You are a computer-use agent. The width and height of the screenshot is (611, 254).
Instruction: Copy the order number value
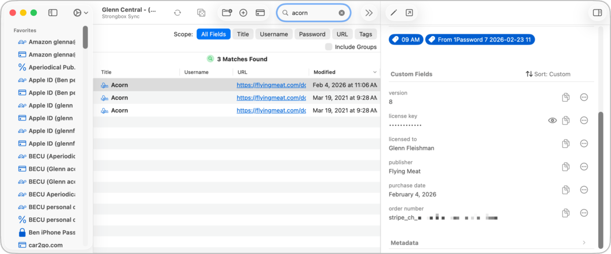coord(566,213)
